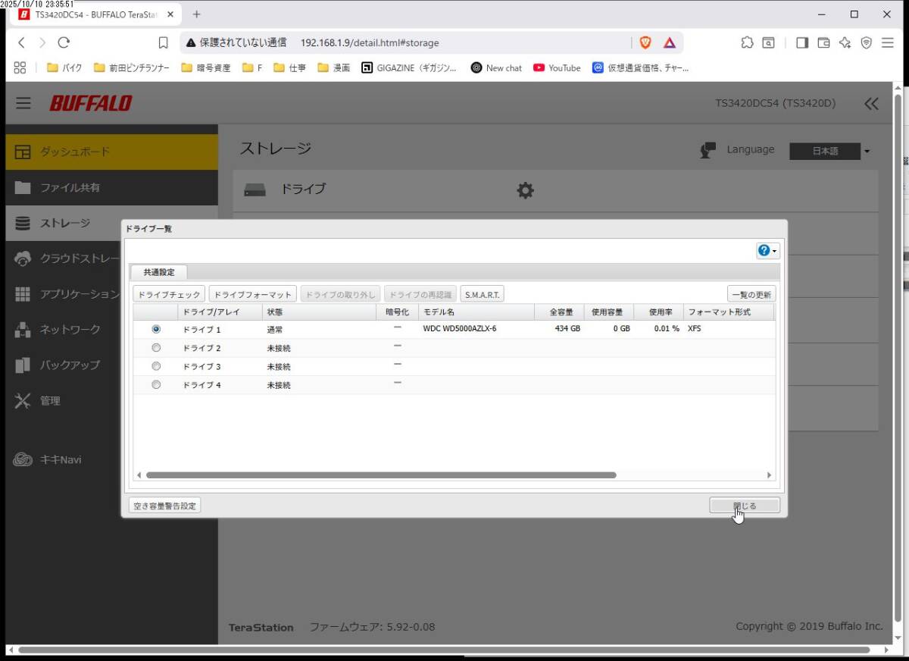Click the bookmark icon in address bar
Screen dimensions: 909x661
tap(163, 42)
